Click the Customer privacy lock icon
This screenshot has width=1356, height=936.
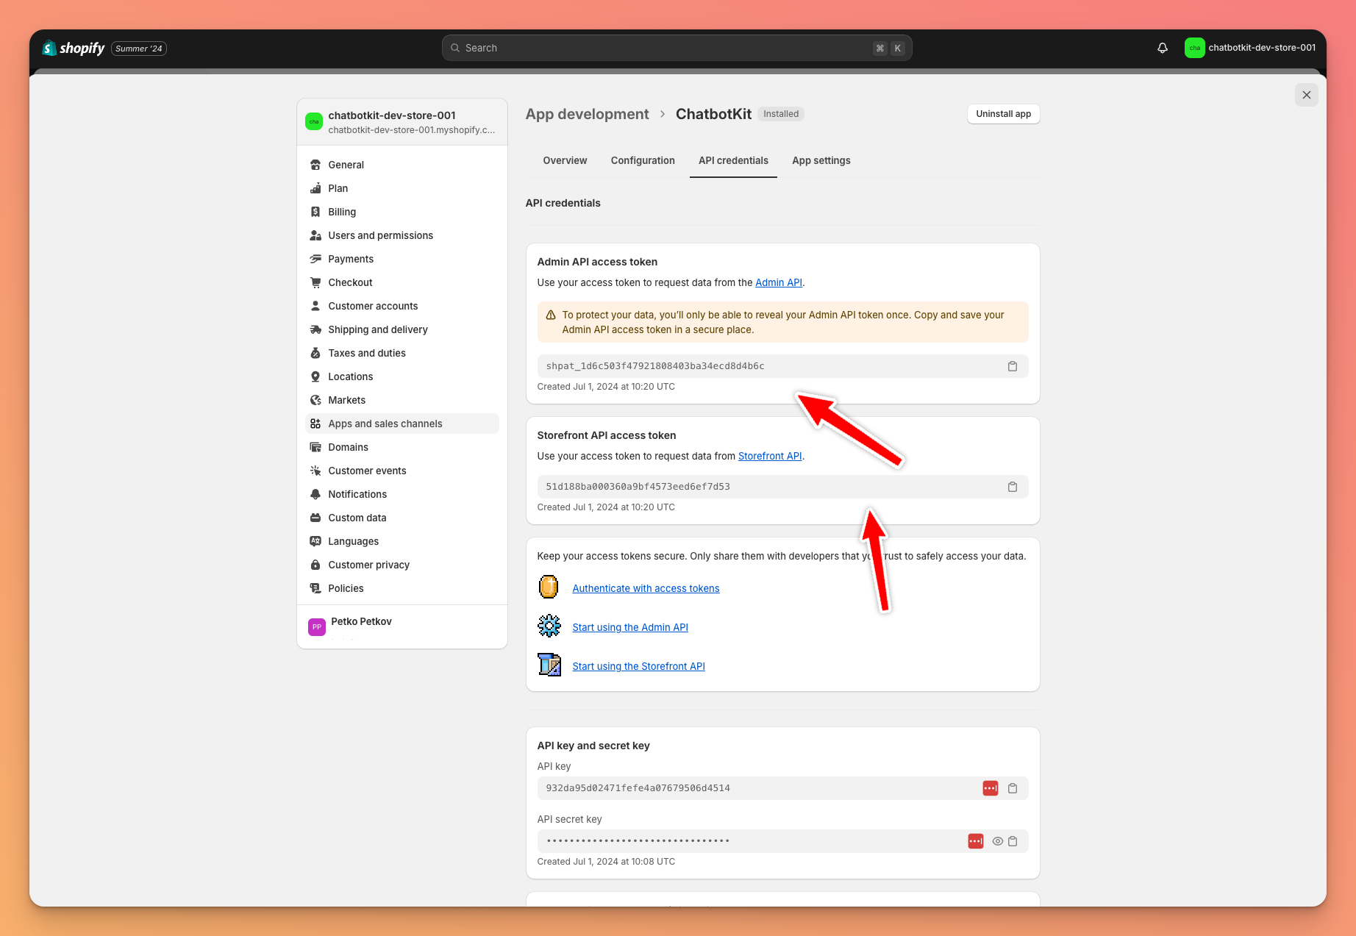click(x=315, y=565)
